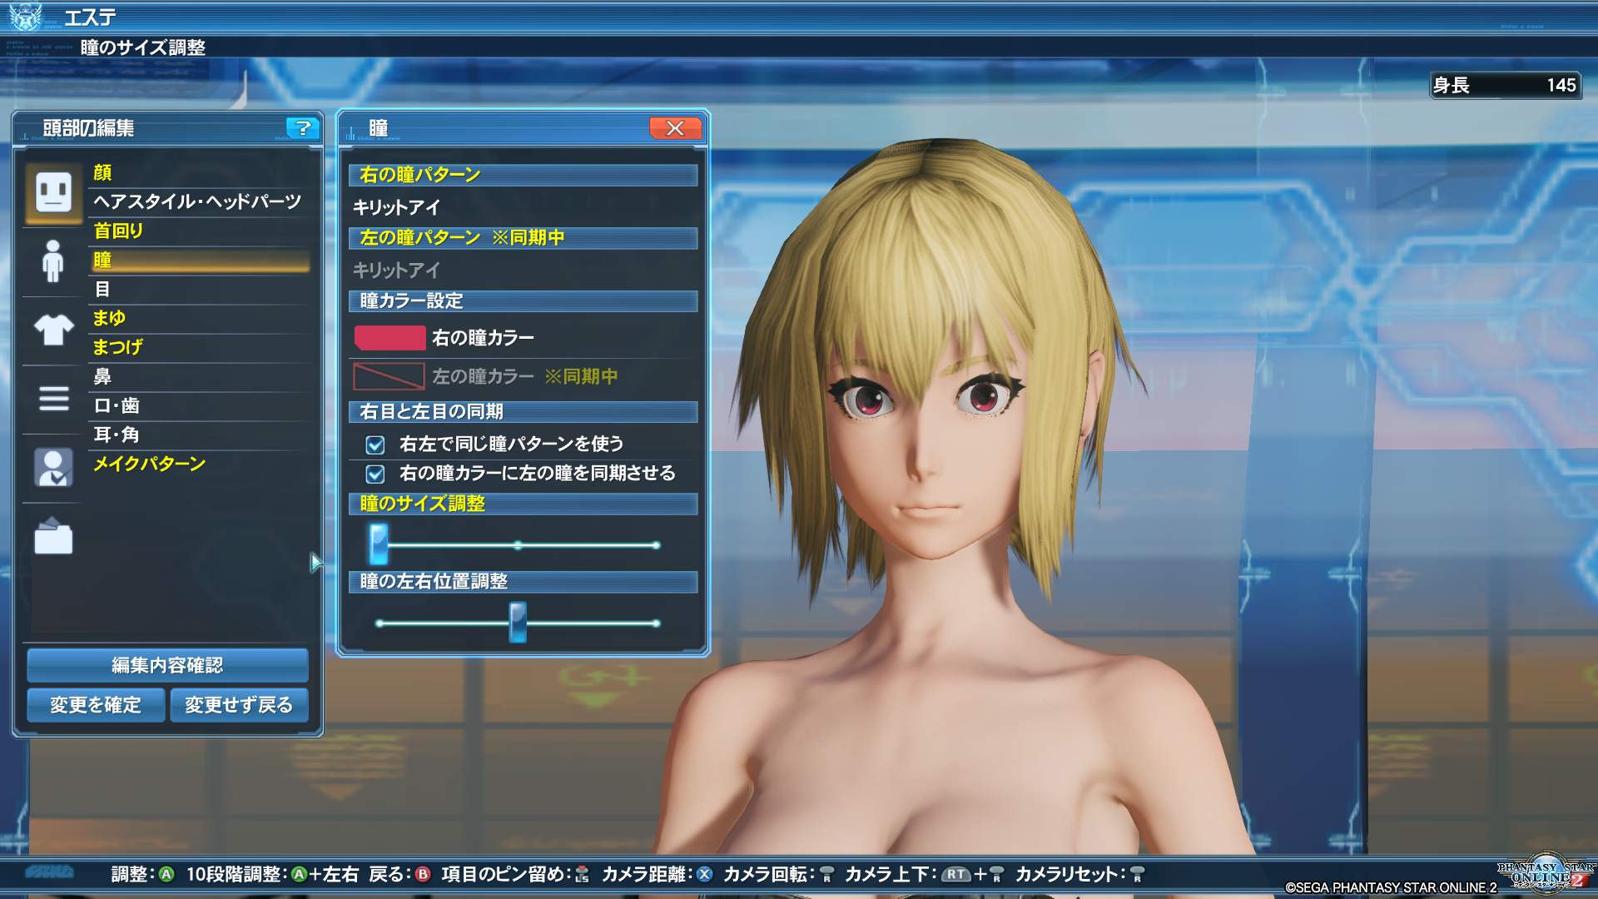This screenshot has height=899, width=1598.
Task: Open the list menu category icon
Action: 53,399
